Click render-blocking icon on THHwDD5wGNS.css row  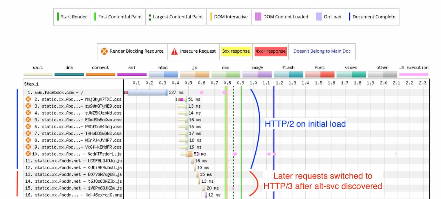[28, 133]
